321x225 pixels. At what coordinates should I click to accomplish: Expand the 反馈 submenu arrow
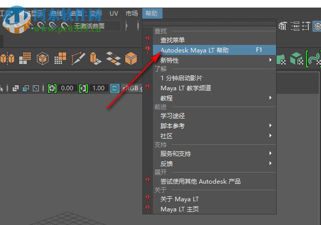[x=271, y=163]
